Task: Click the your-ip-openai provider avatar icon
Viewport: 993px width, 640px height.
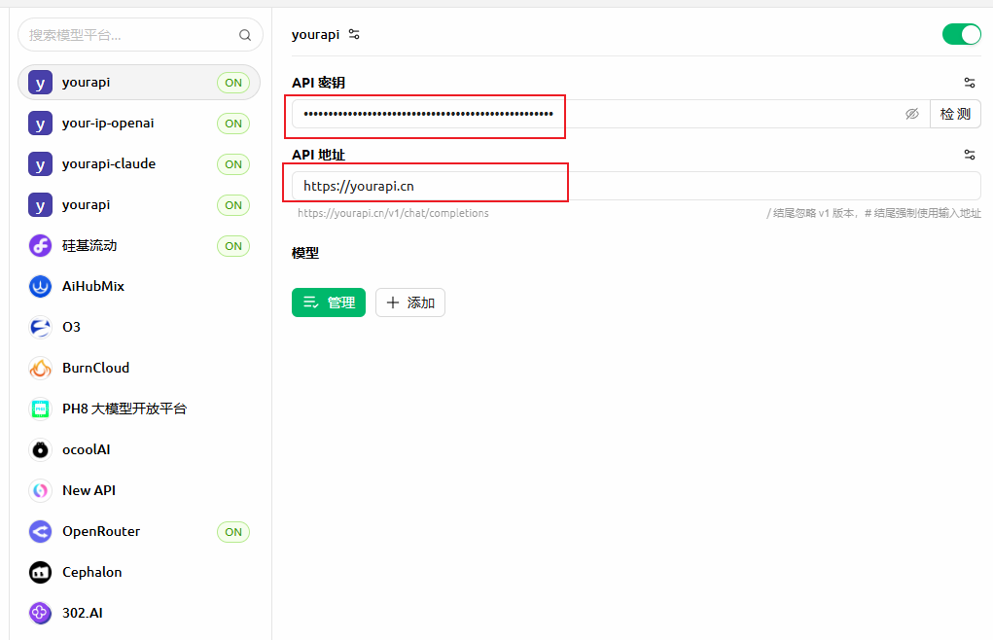Action: (40, 124)
